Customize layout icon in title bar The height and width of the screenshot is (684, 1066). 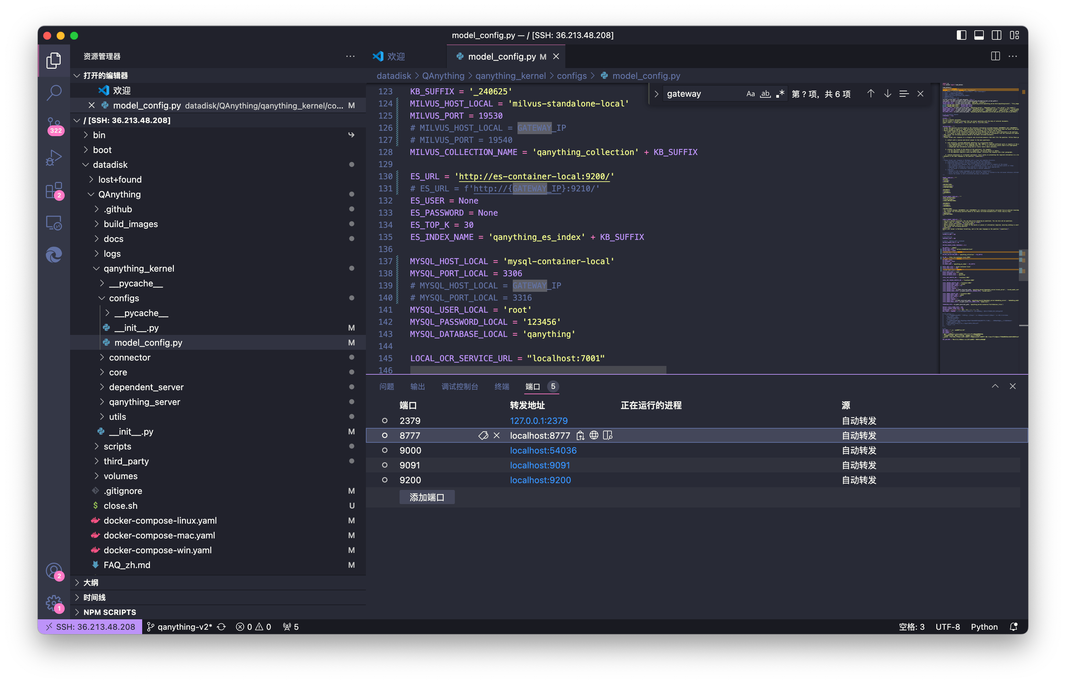[1014, 35]
